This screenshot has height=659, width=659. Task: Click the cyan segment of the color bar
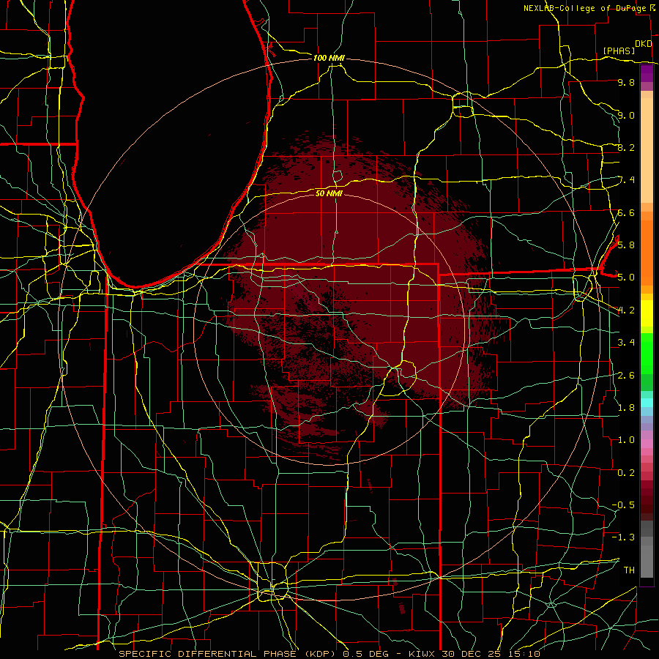[647, 403]
